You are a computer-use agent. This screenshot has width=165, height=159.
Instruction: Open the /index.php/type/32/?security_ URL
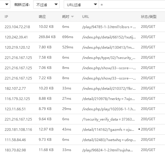[109, 57]
